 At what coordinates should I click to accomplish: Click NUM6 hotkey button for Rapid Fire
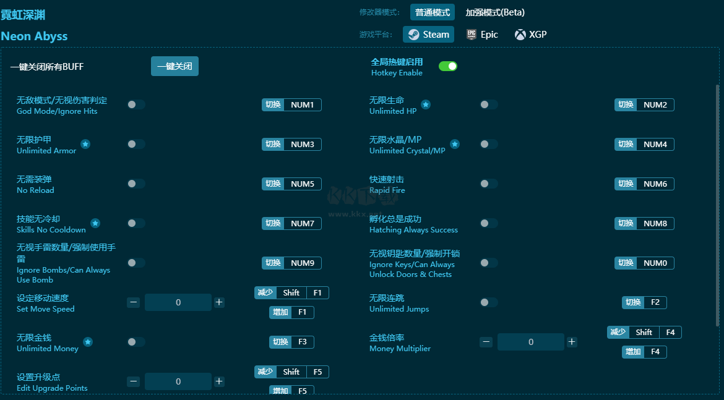pyautogui.click(x=644, y=184)
